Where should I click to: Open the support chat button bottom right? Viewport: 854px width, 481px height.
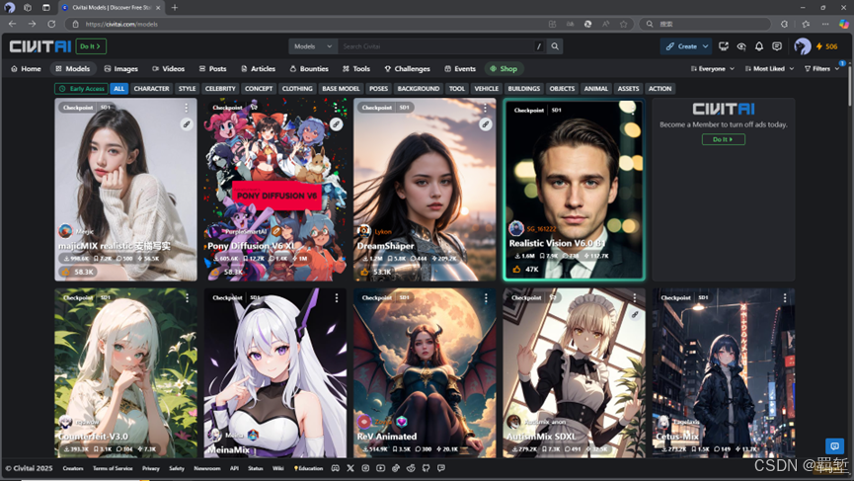pyautogui.click(x=834, y=446)
